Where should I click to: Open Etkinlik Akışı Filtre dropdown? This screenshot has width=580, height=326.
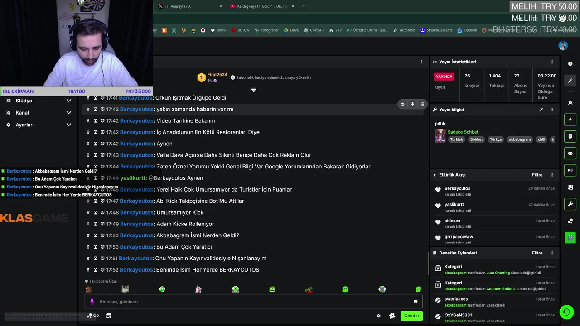tap(537, 175)
